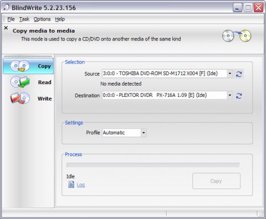
Task: Click the Copy button in Process section
Action: [x=216, y=181]
